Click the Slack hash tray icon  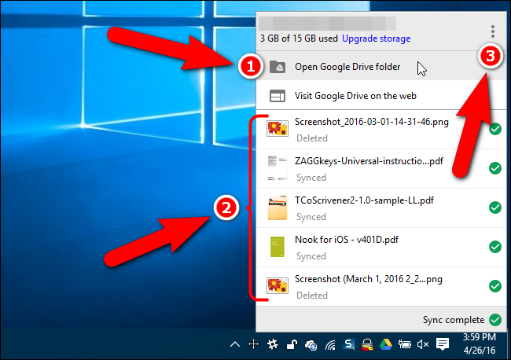pos(273,344)
